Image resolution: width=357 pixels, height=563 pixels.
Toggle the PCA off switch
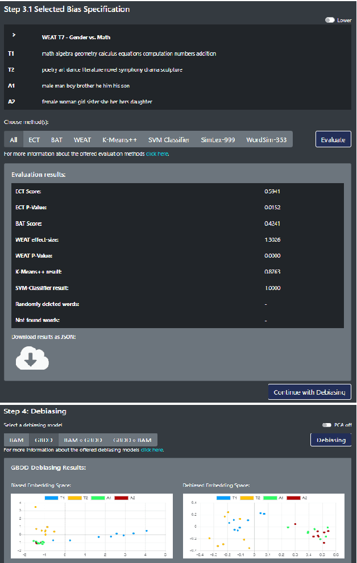click(327, 425)
